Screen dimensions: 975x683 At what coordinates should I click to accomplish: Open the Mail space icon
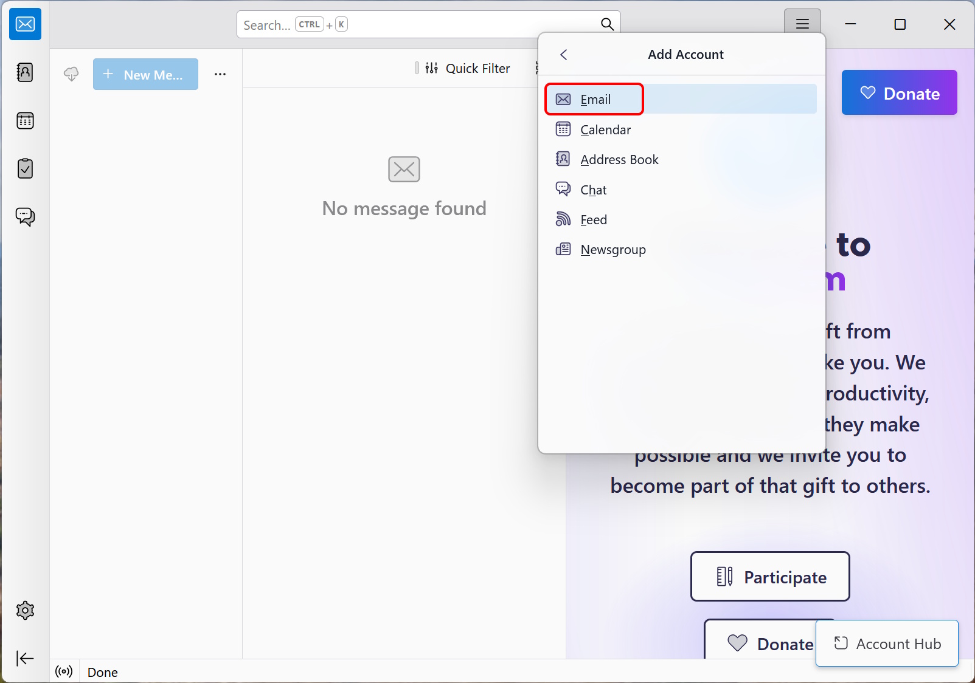(25, 24)
